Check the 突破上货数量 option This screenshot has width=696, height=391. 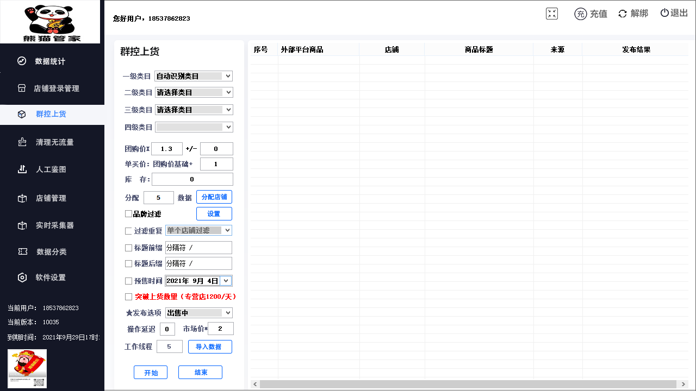[129, 297]
